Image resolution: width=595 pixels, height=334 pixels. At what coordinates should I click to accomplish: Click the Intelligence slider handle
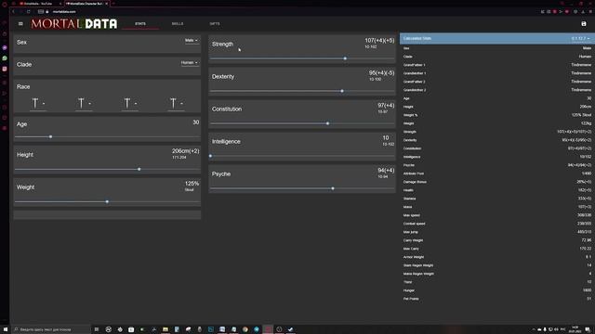click(211, 156)
